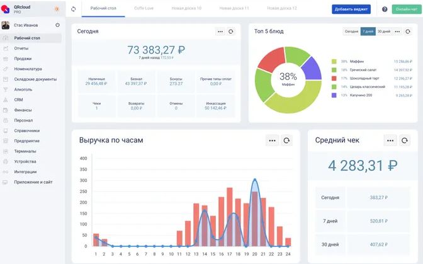This screenshot has width=423, height=264.
Task: Open the three-dot menu of the Сегодня widget
Action: tap(220, 32)
